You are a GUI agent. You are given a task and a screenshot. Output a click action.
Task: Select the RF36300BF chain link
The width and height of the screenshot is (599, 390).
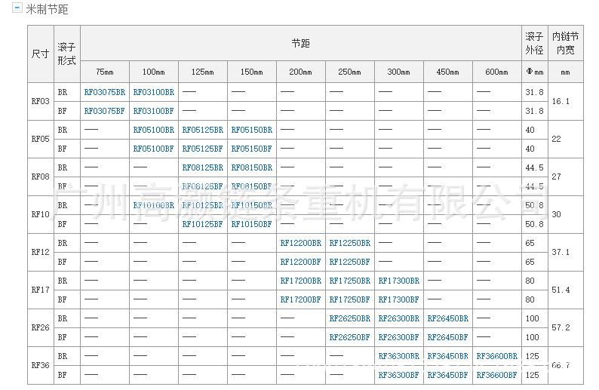(x=398, y=375)
